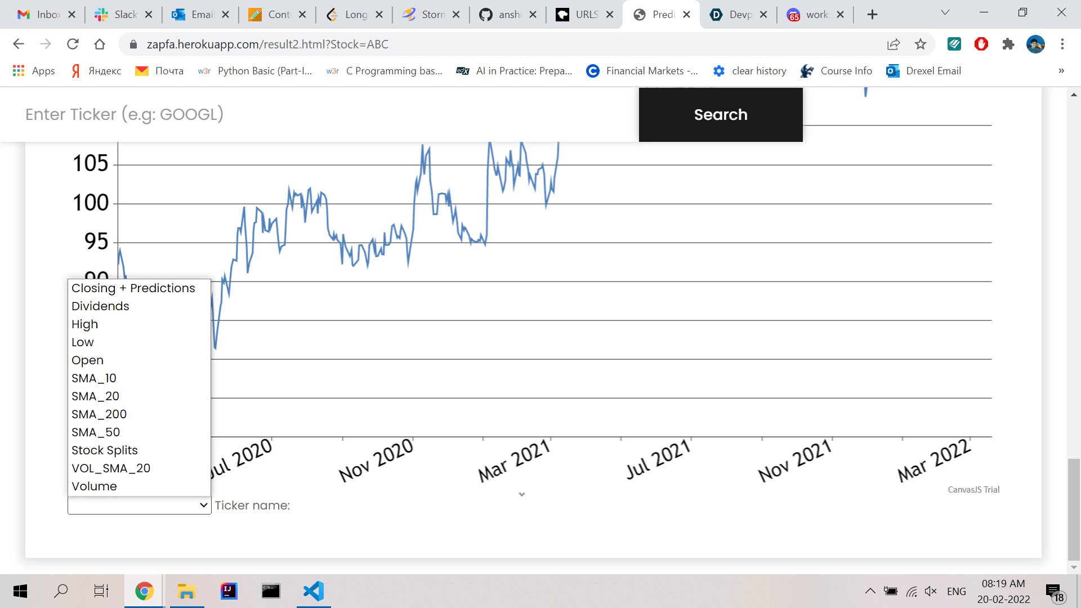Image resolution: width=1081 pixels, height=608 pixels.
Task: Open Visual Studio Code from taskbar
Action: tap(314, 591)
